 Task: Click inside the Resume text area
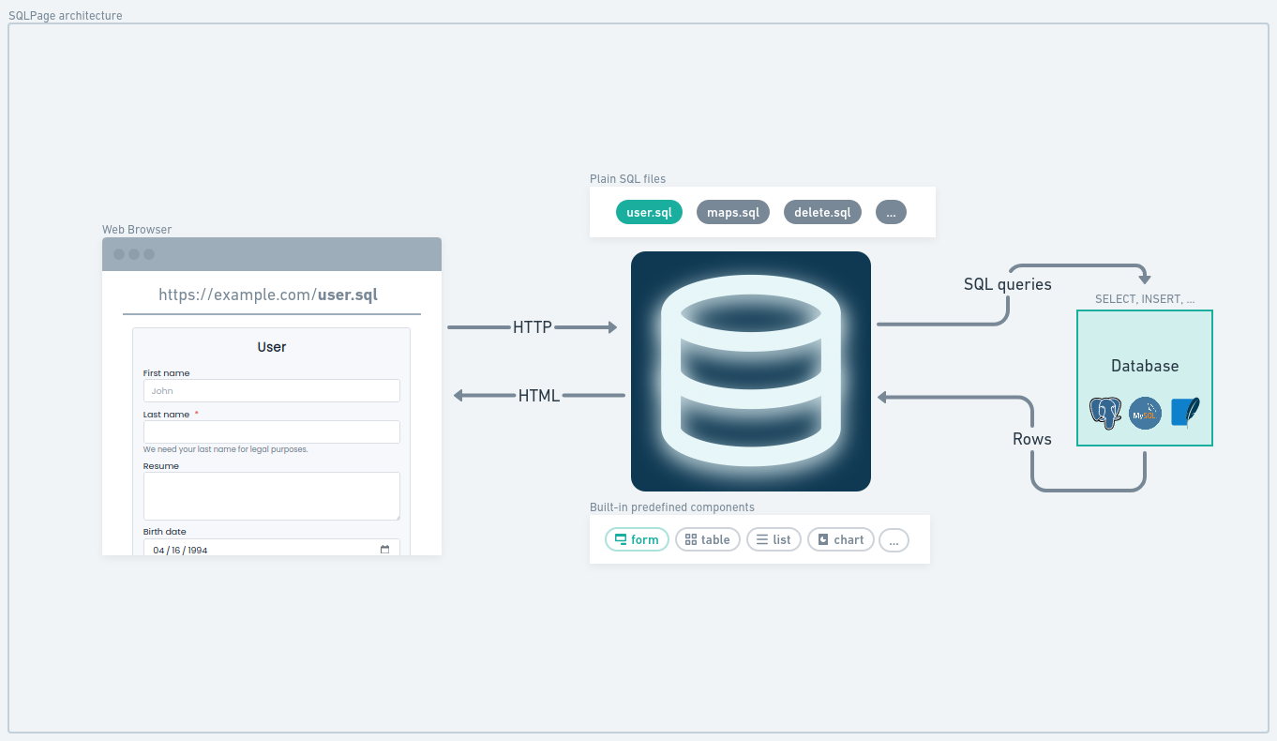tap(272, 496)
